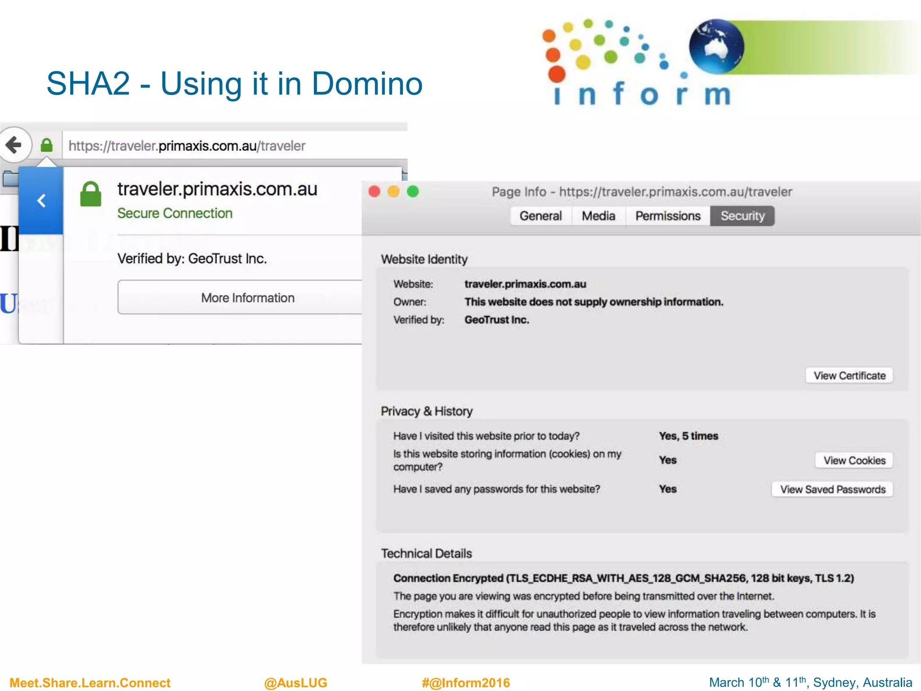The width and height of the screenshot is (921, 691).
Task: Open View Cookies
Action: tap(854, 460)
